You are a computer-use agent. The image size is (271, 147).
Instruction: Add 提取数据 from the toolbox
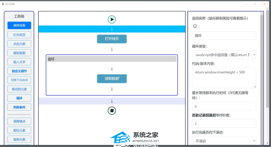19,53
